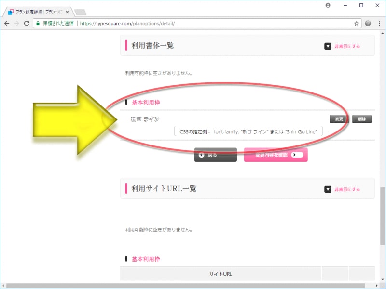Bookmark the page via the star icon
This screenshot has height=289, width=386.
click(357, 23)
